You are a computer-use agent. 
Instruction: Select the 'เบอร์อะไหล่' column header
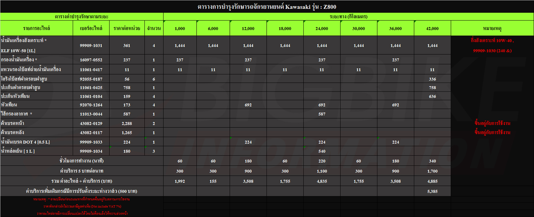pos(91,28)
